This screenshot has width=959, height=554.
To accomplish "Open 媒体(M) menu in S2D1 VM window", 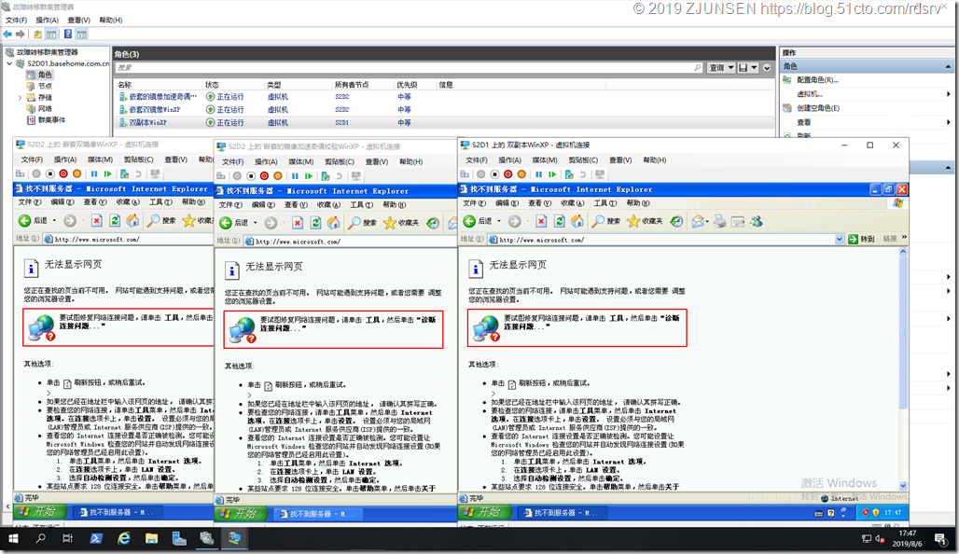I will pyautogui.click(x=544, y=160).
